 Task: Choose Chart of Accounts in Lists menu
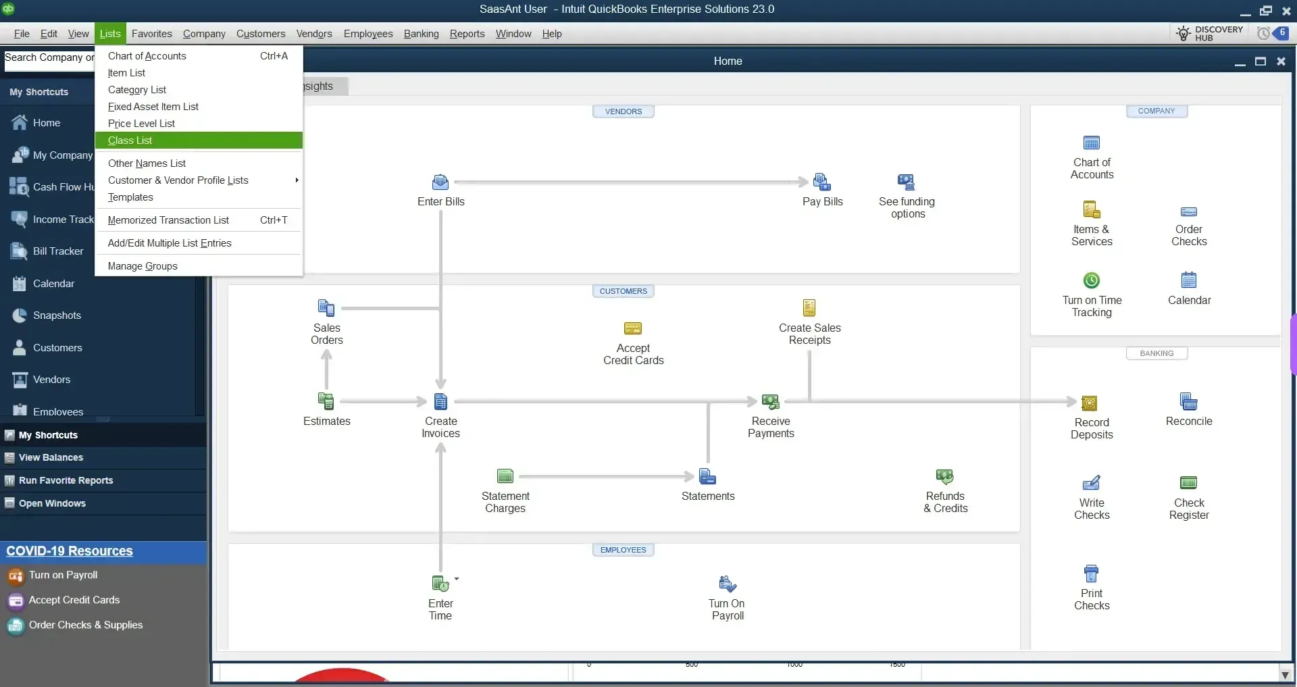pyautogui.click(x=199, y=56)
